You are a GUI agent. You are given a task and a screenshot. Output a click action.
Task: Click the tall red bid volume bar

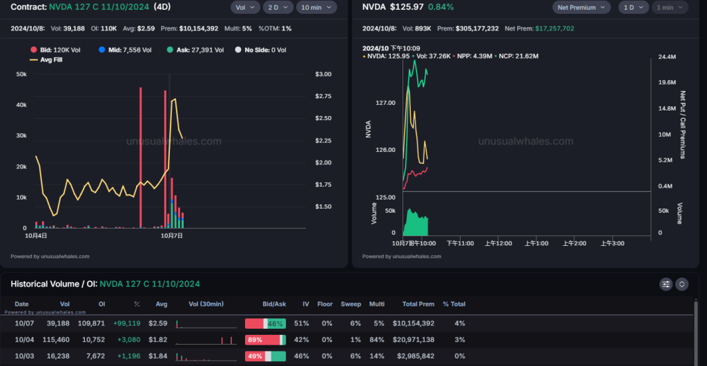pyautogui.click(x=141, y=157)
